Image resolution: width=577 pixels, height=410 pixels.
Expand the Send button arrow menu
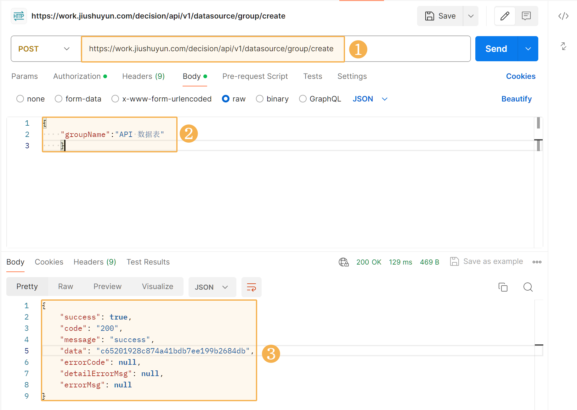[x=528, y=49]
